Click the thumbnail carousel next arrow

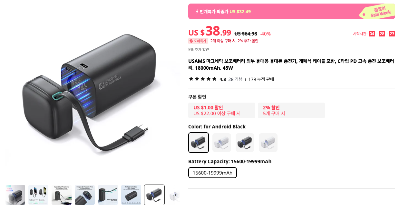pyautogui.click(x=175, y=195)
